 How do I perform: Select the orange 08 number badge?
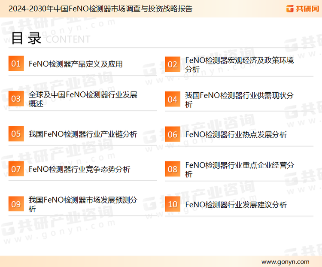click(x=173, y=169)
